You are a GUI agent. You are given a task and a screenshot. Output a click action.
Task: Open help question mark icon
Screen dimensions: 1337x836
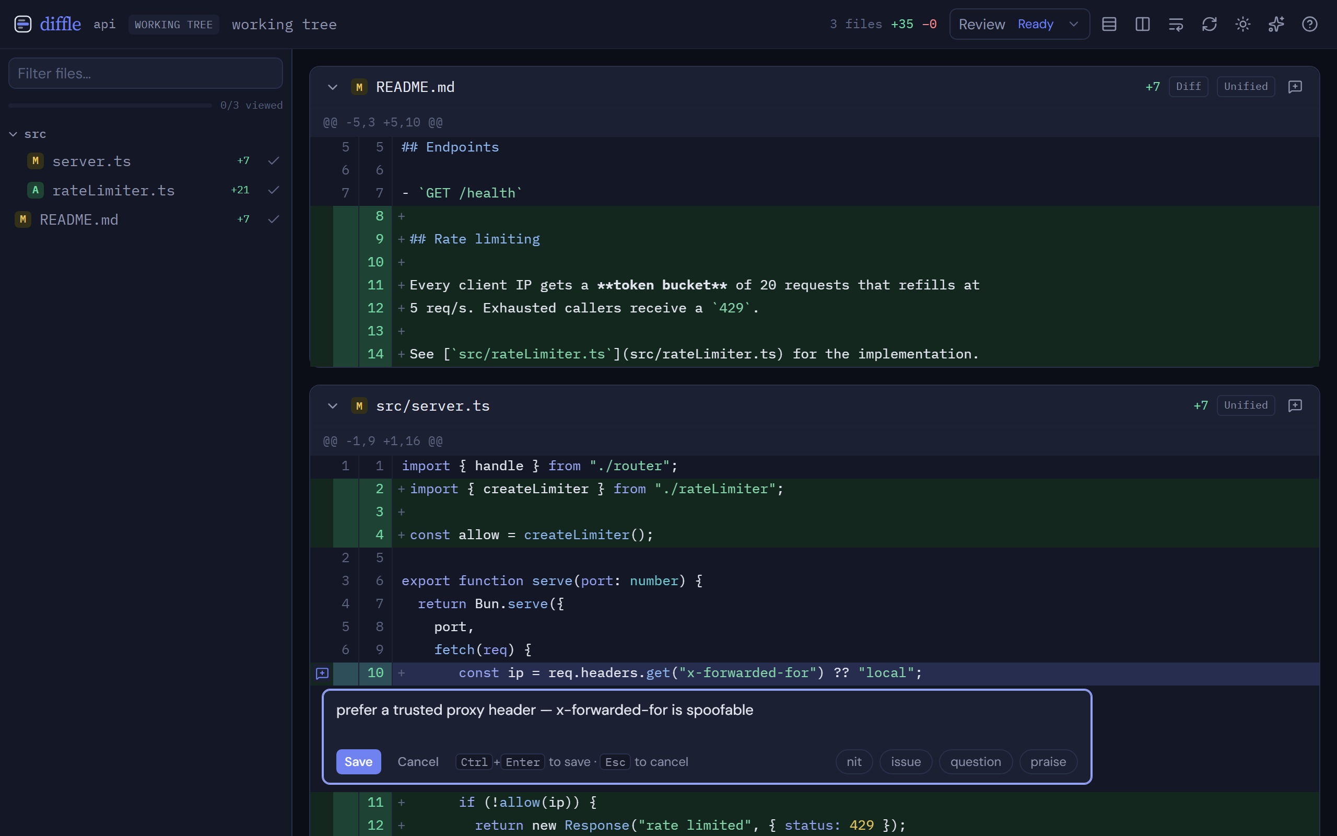[1309, 25]
